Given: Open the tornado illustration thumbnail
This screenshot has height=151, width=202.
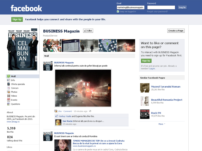Looking at the screenshot, I should coord(108,46).
